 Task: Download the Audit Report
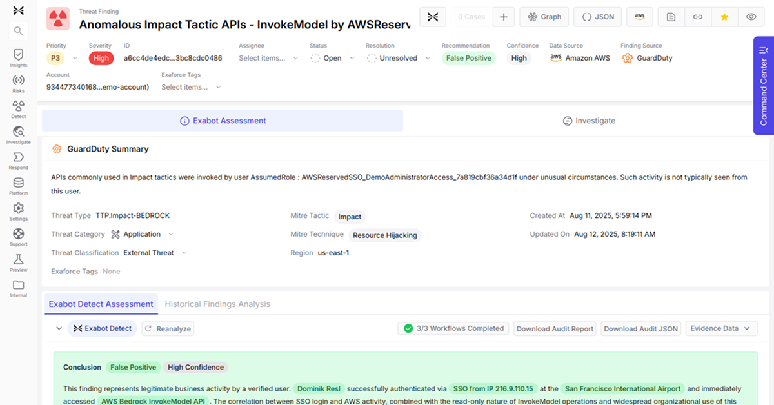tap(555, 328)
